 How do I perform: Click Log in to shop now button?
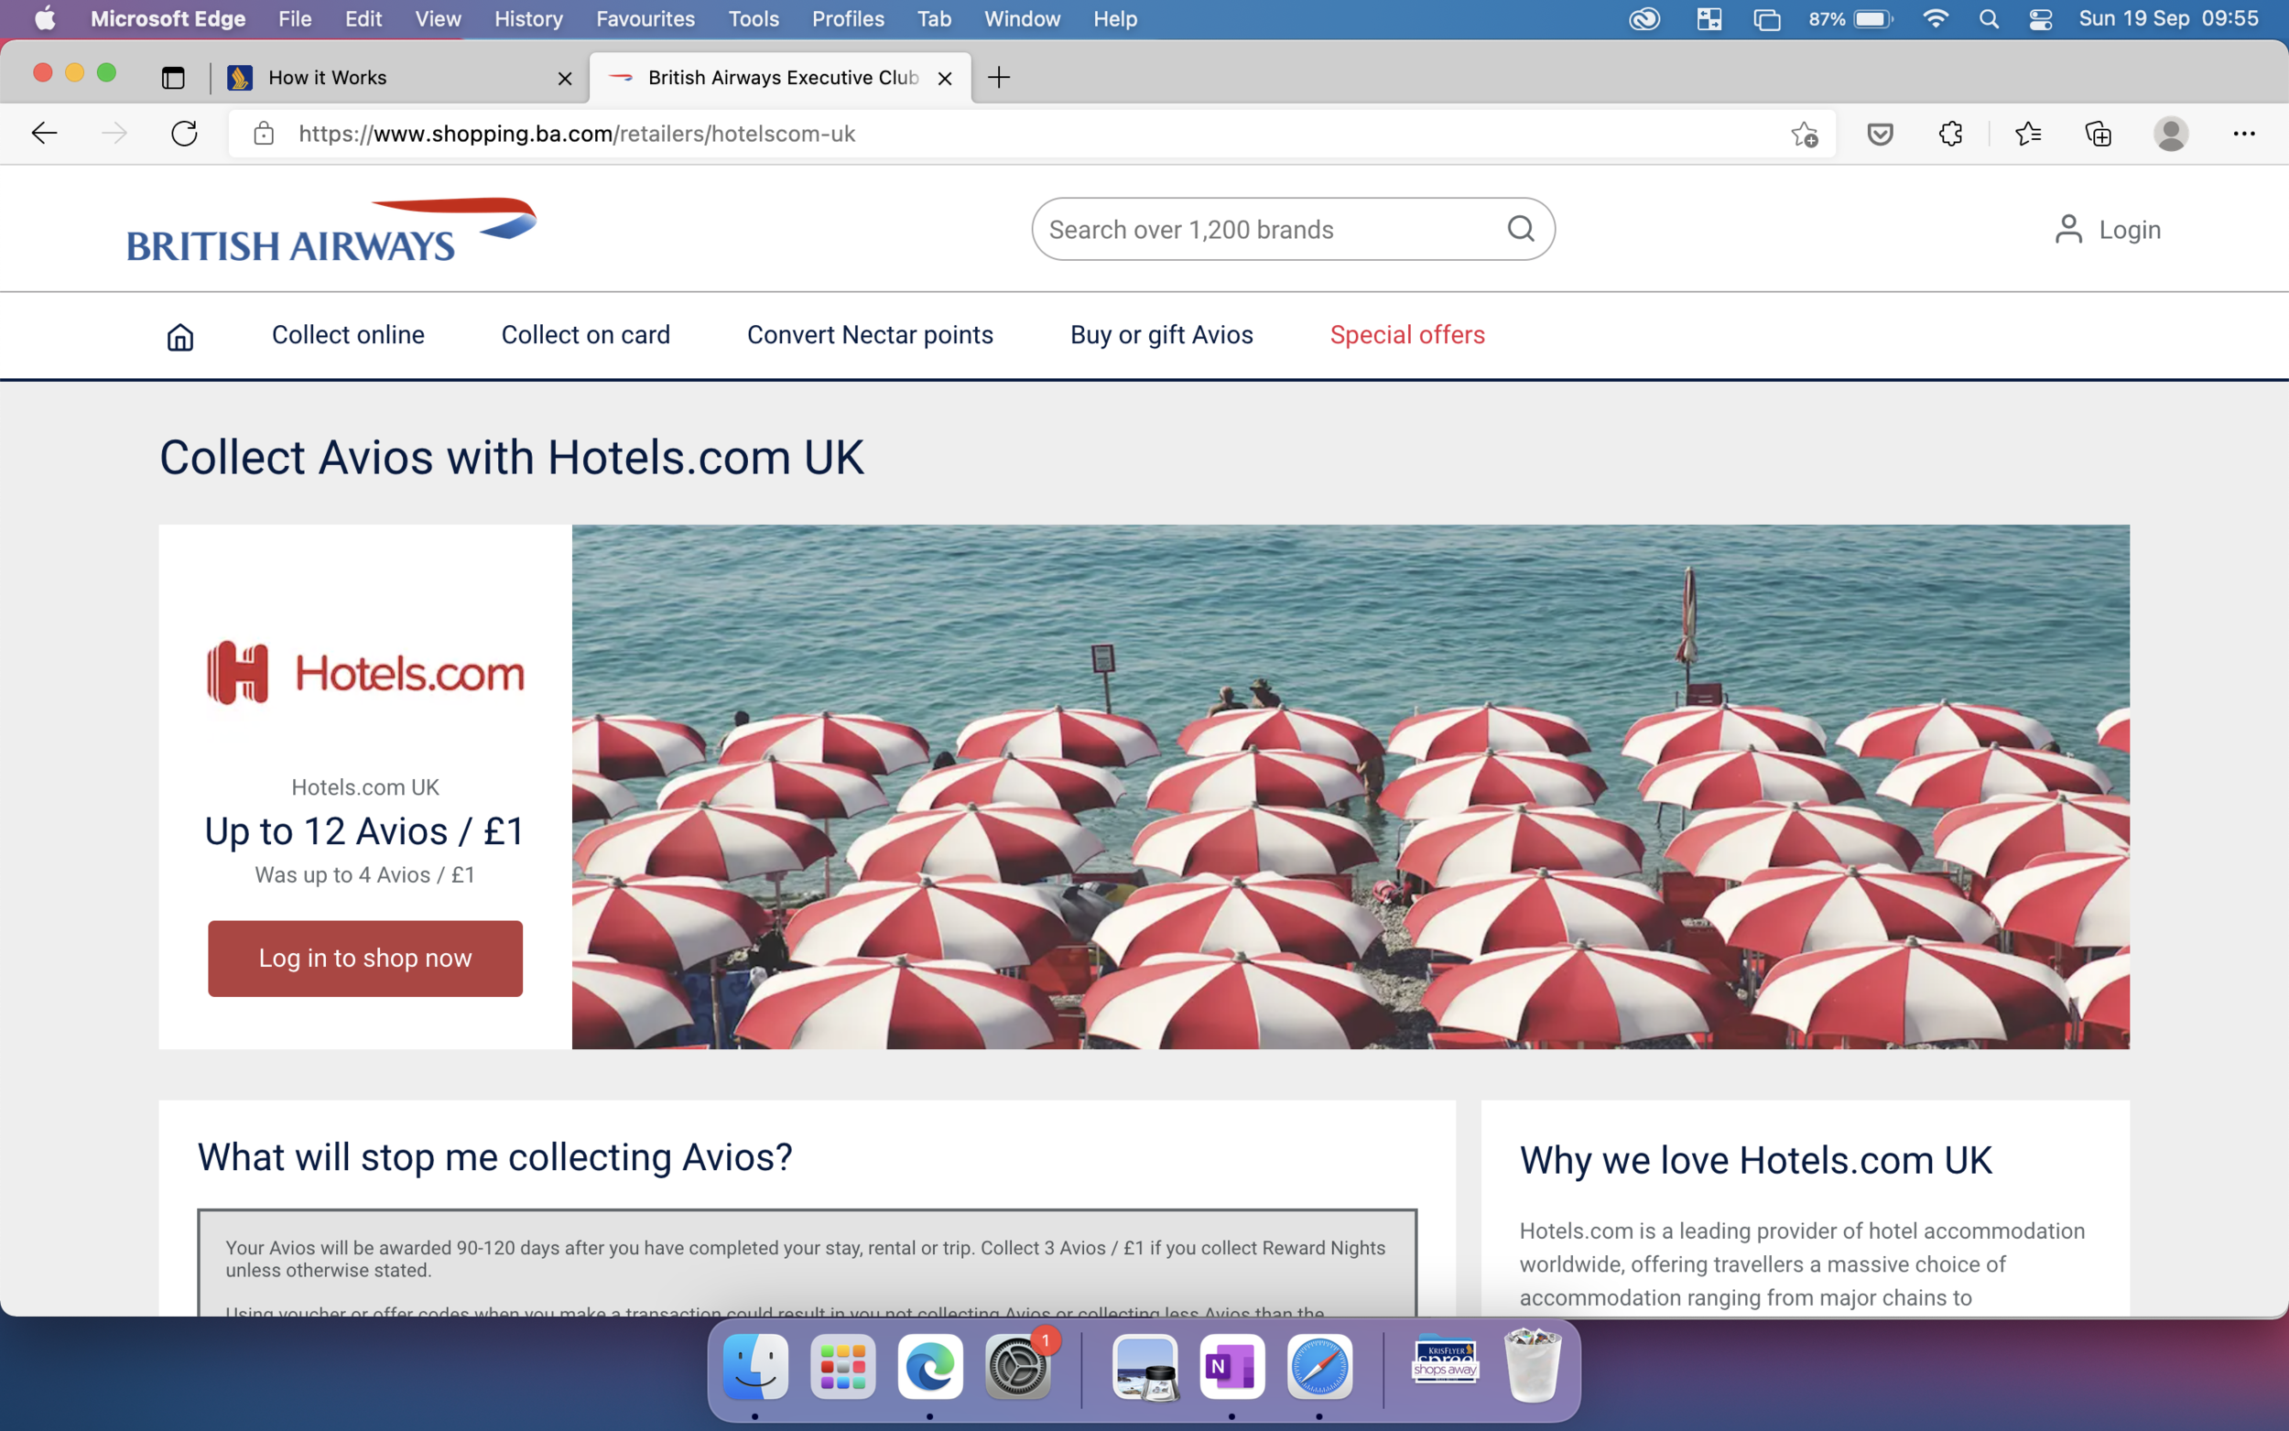coord(364,958)
